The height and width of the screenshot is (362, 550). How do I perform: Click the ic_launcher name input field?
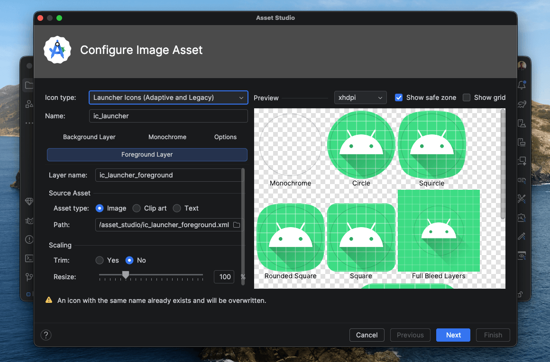click(x=168, y=116)
